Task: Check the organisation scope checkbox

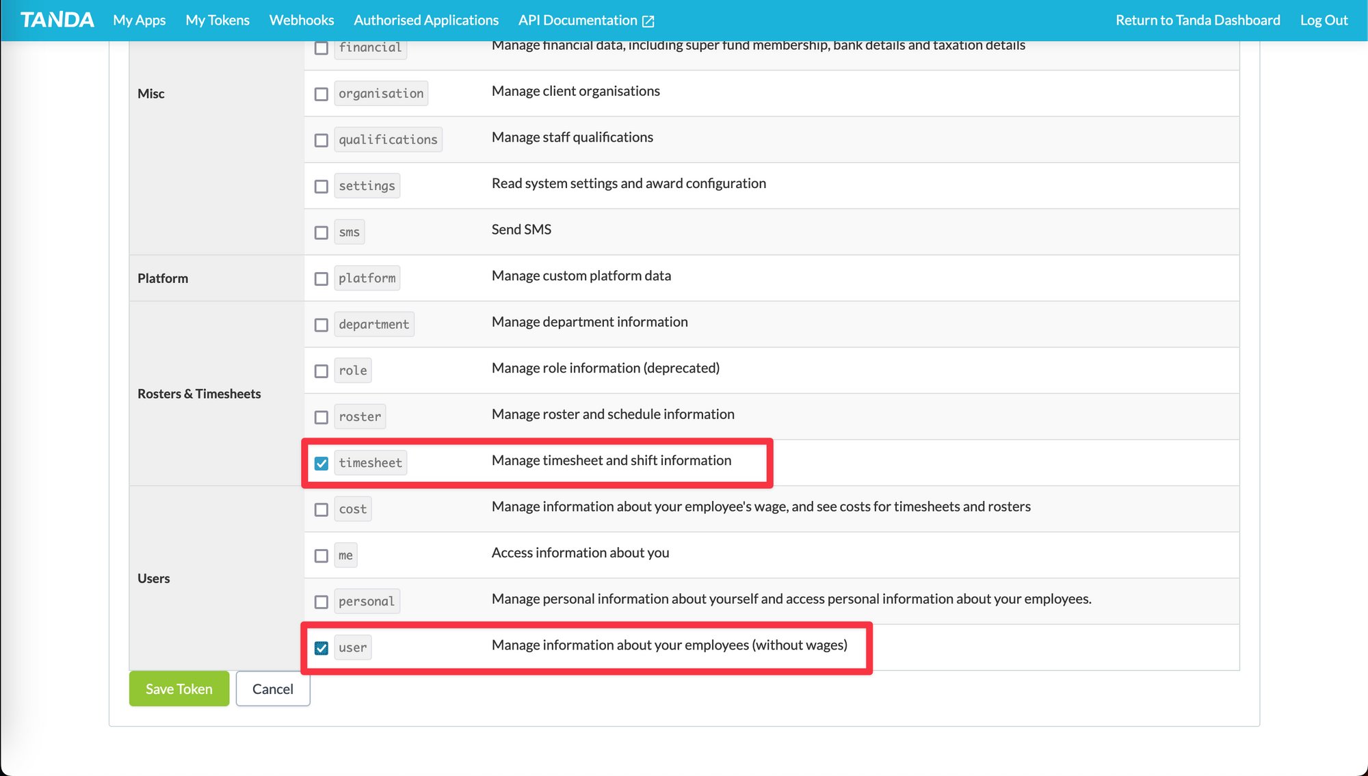Action: (321, 94)
